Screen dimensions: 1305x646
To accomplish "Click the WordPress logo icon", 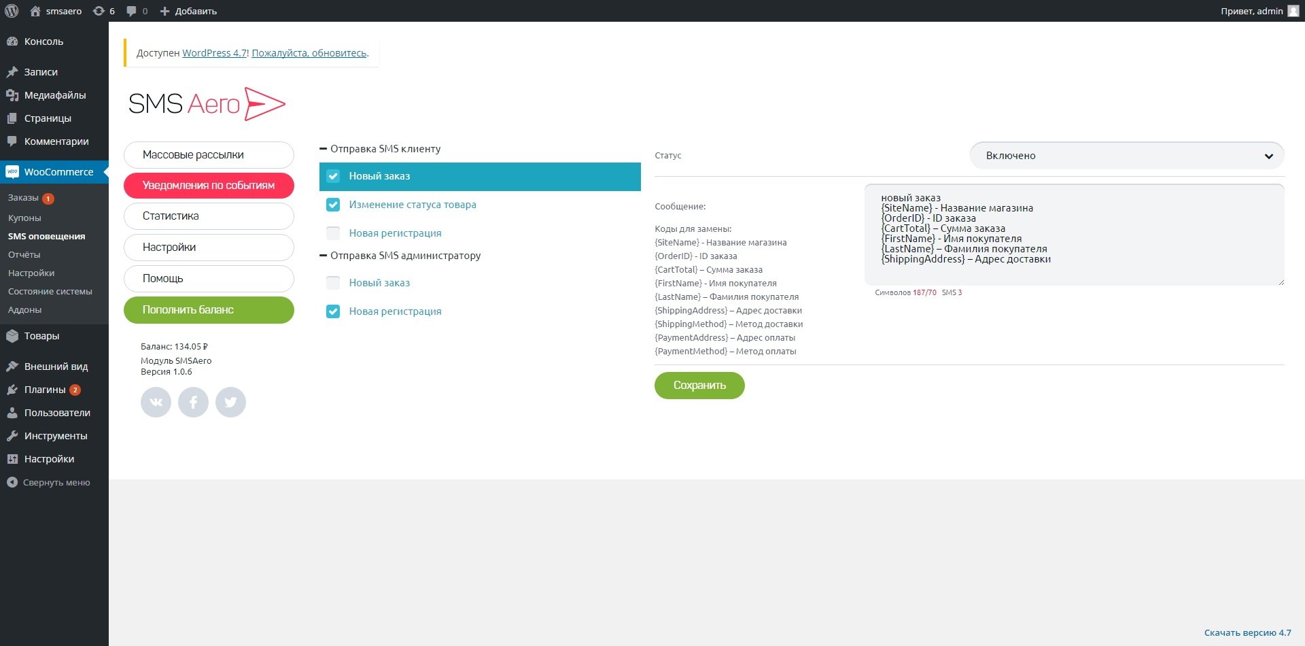I will pyautogui.click(x=12, y=11).
